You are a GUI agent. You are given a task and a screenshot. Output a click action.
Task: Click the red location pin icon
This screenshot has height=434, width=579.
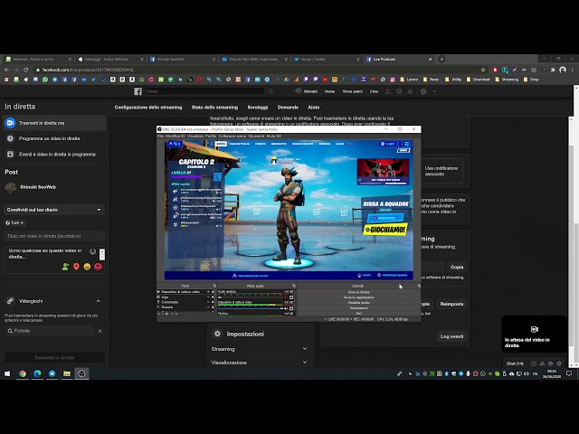[76, 267]
